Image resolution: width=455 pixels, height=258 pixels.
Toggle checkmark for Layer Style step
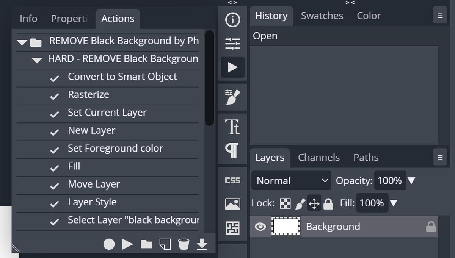[55, 204]
